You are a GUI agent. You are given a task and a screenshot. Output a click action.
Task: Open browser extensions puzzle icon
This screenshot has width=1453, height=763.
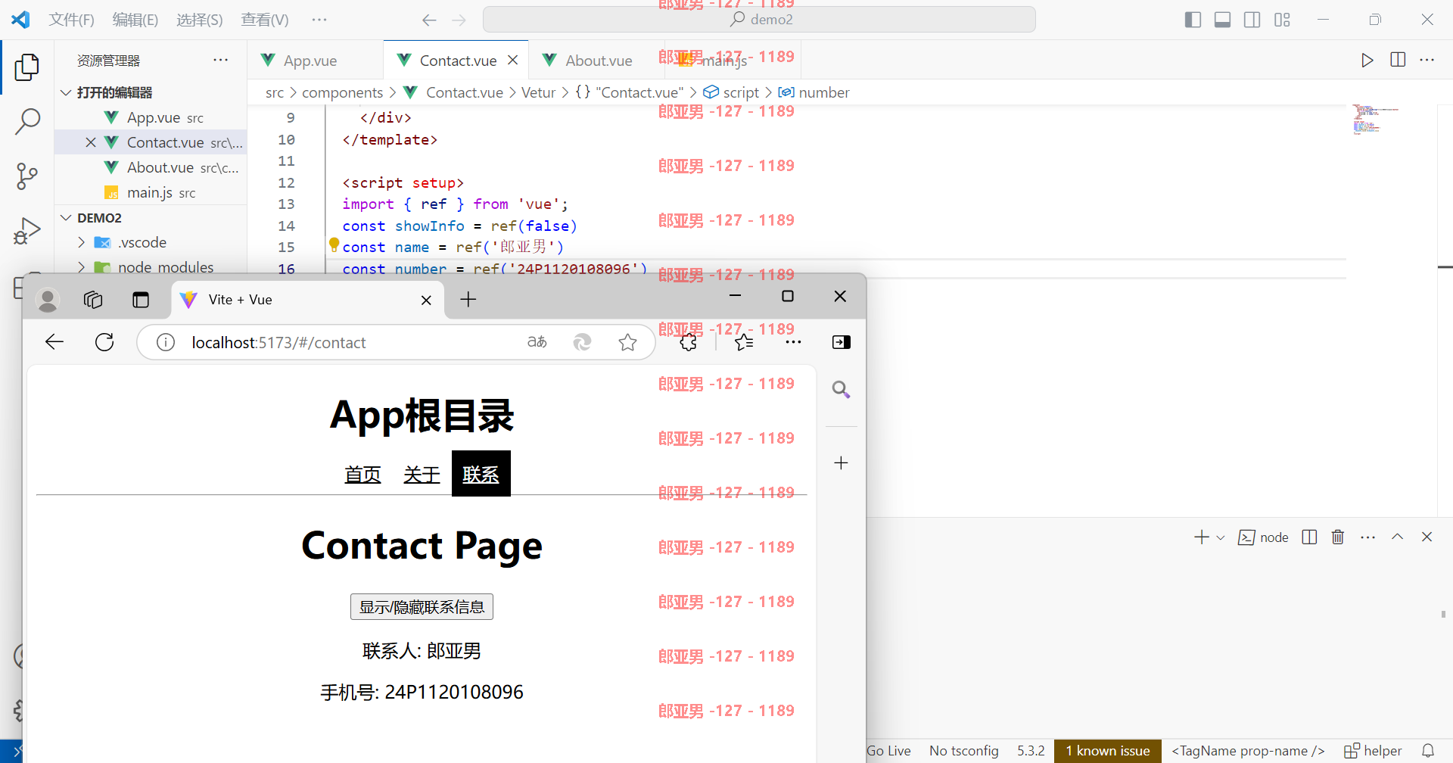click(689, 342)
